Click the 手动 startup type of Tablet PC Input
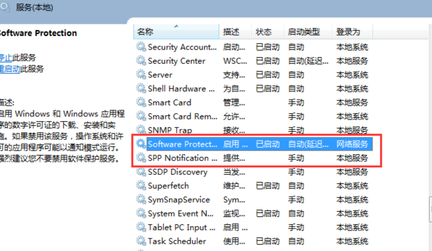This screenshot has width=432, height=251. (296, 227)
